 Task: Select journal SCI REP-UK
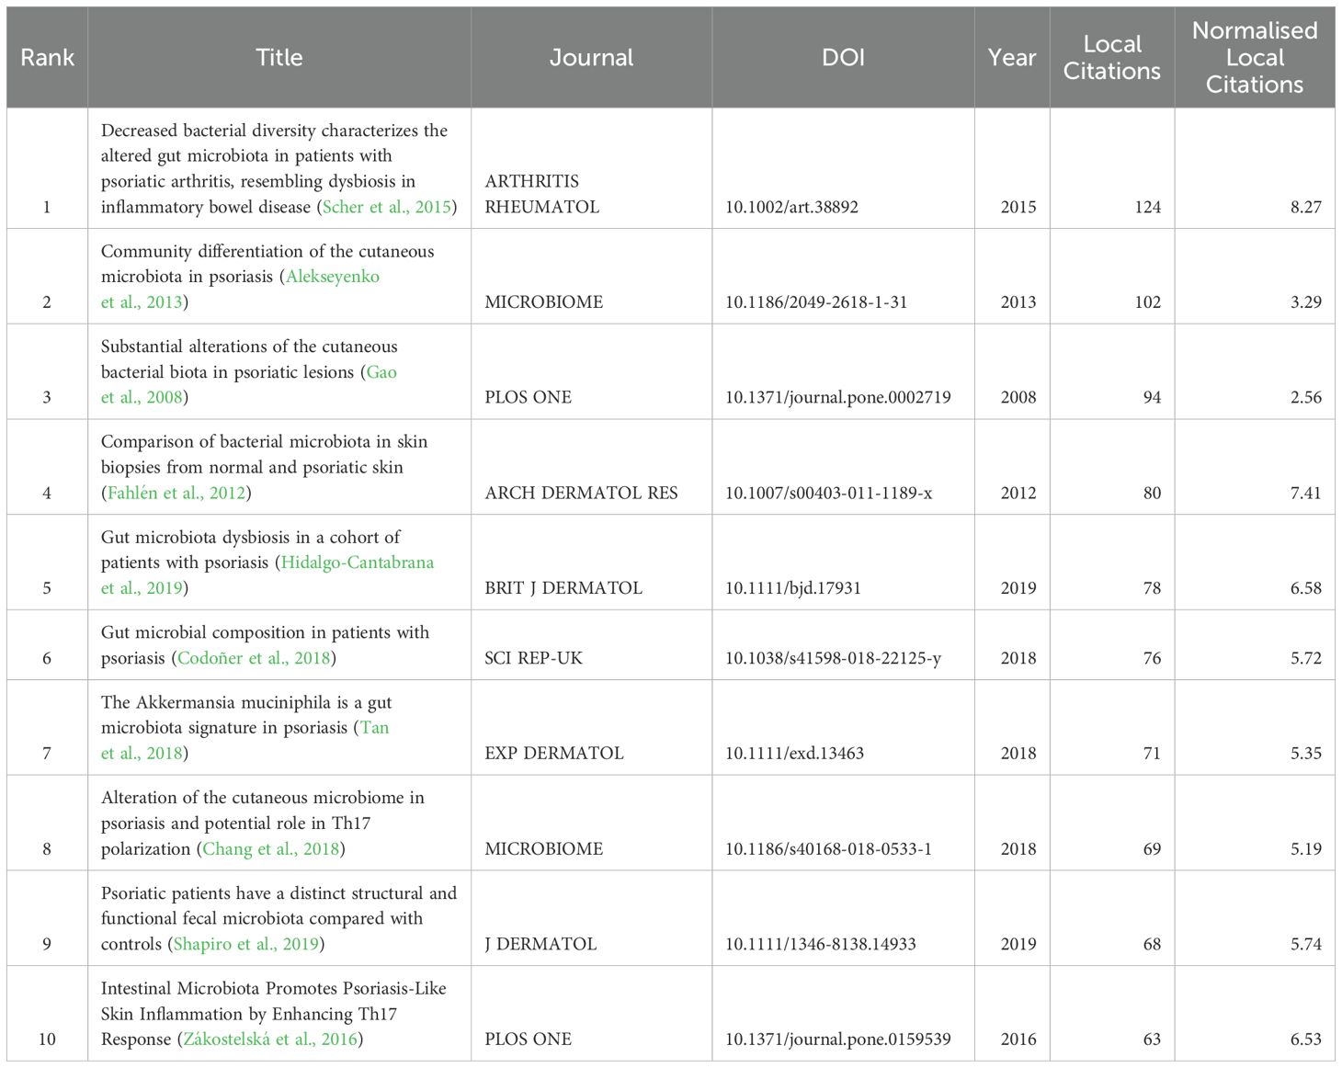(534, 658)
